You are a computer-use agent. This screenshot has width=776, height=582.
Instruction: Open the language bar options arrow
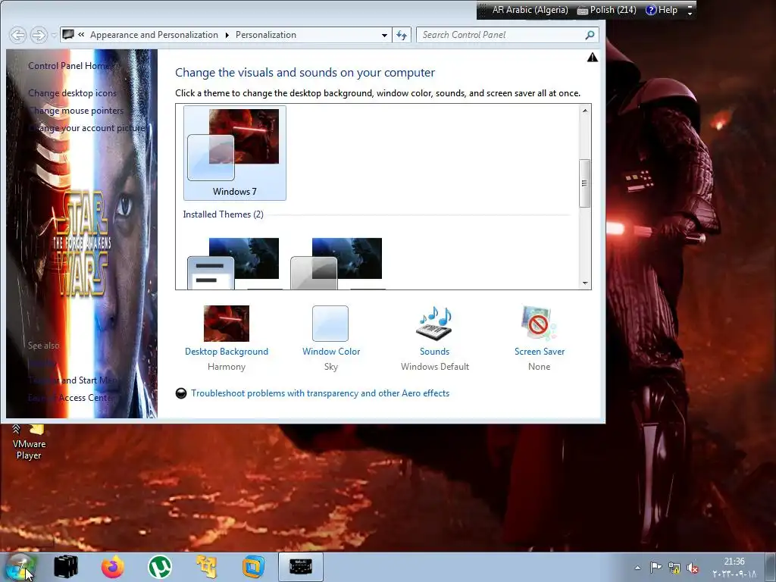point(690,14)
